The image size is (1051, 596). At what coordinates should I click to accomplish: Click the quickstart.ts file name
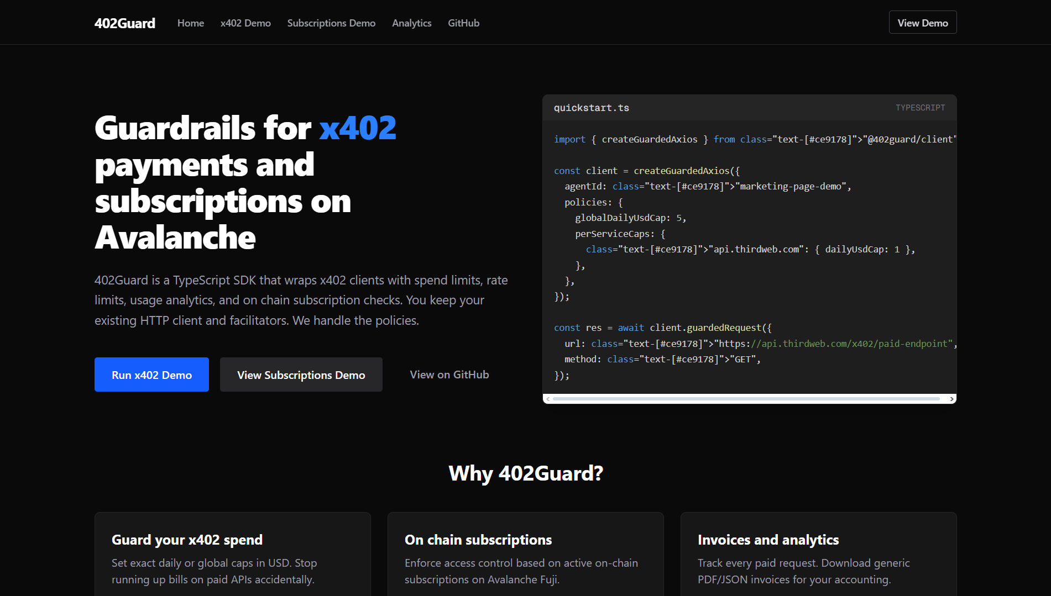(x=591, y=108)
